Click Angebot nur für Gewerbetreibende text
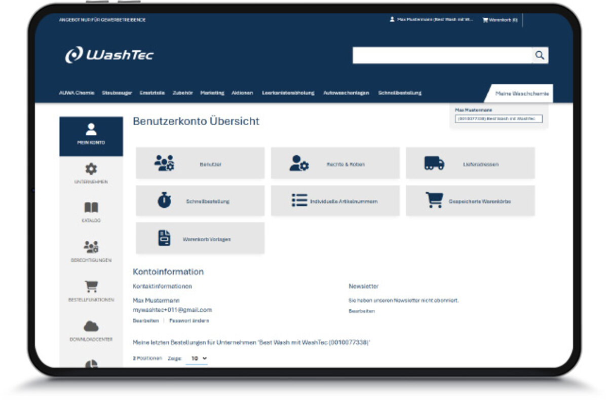Image resolution: width=608 pixels, height=400 pixels. pos(102,20)
